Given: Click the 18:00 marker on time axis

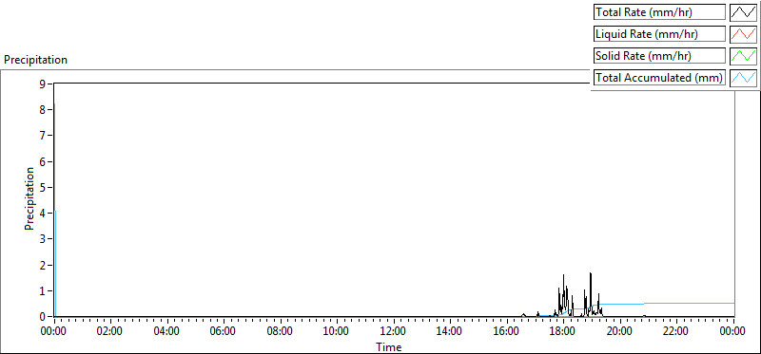Looking at the screenshot, I should (x=563, y=332).
